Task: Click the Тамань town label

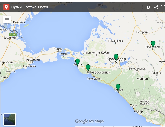Action: tap(63, 54)
